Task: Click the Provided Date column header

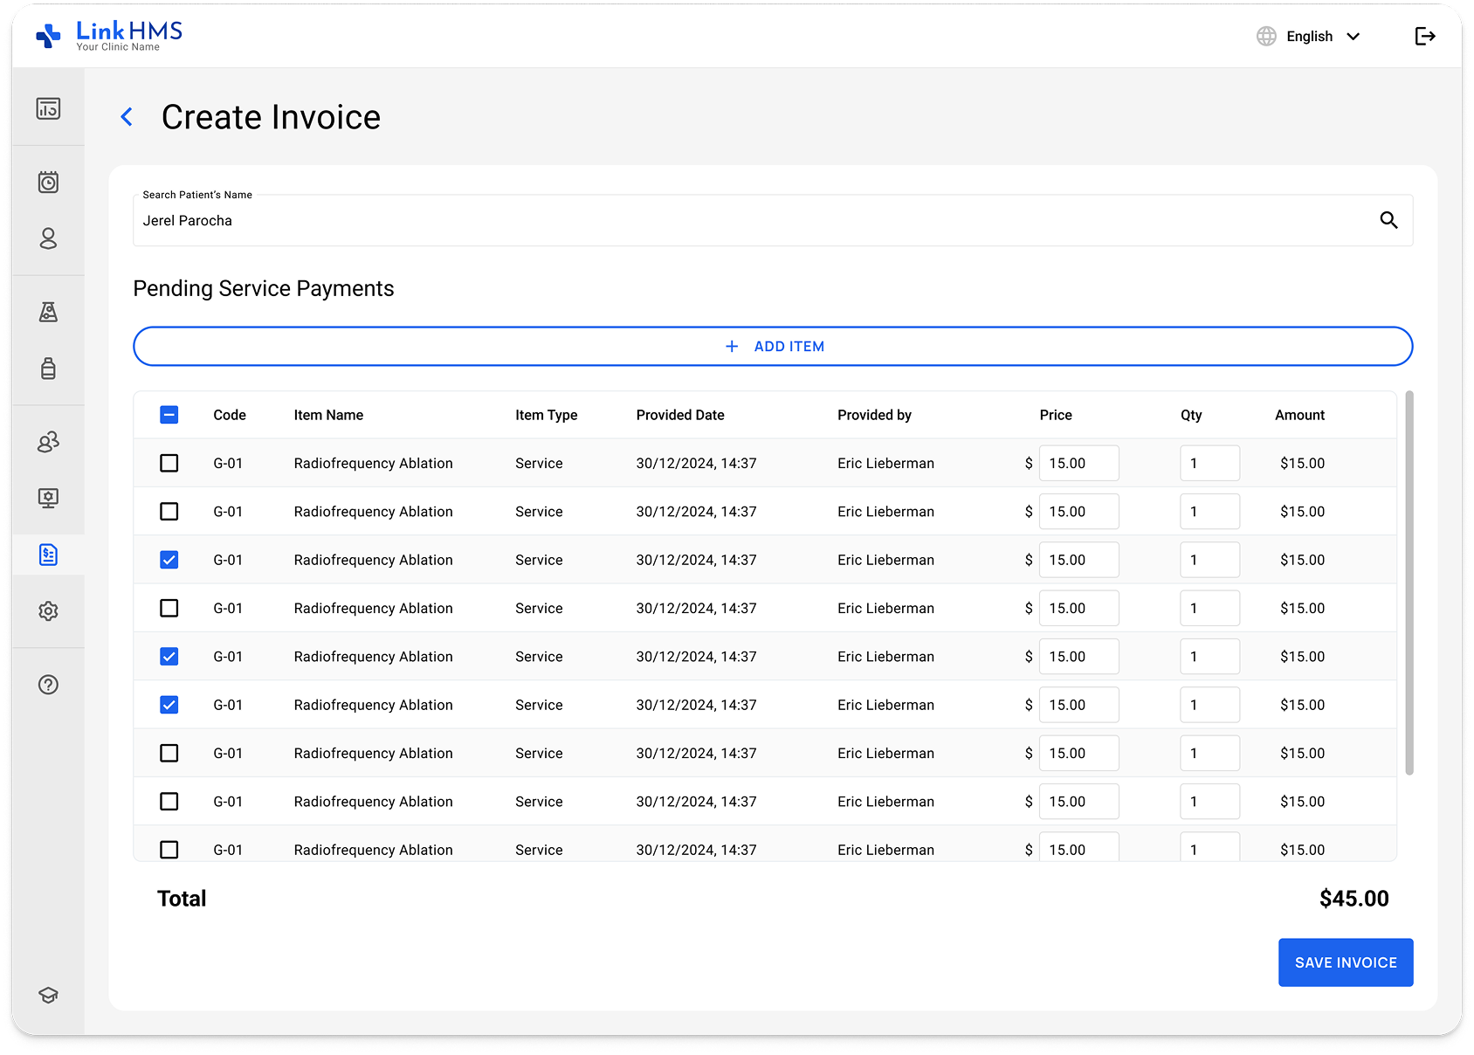Action: [x=680, y=415]
